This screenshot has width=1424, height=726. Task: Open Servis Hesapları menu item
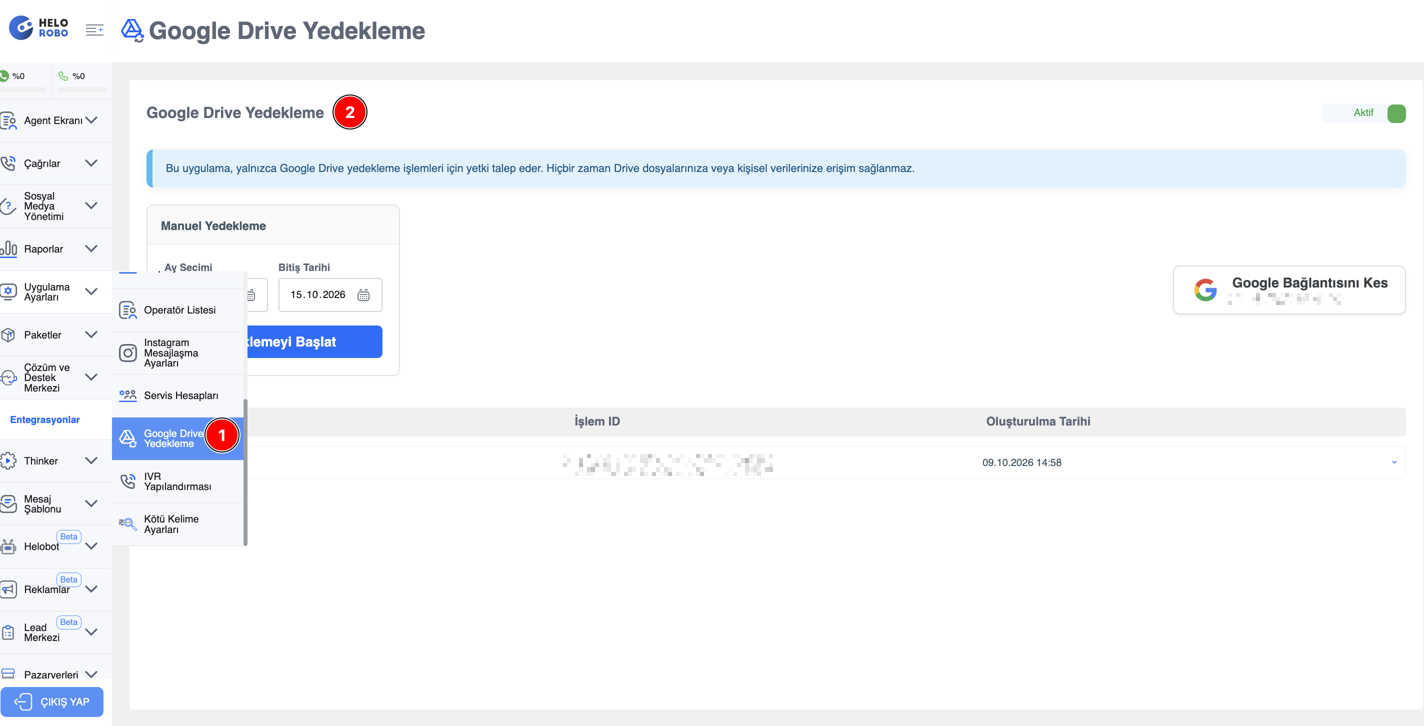click(178, 395)
